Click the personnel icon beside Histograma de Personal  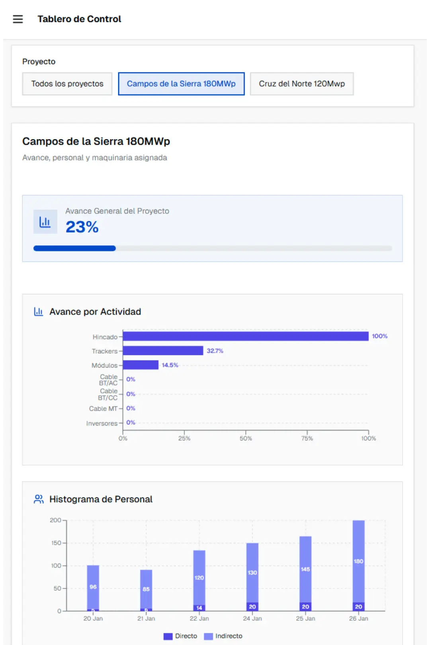[38, 498]
